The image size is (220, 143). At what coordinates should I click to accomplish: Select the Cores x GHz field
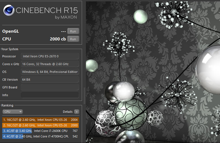click(x=50, y=64)
